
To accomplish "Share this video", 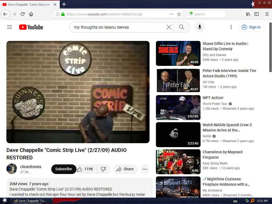I will pyautogui.click(x=125, y=169).
